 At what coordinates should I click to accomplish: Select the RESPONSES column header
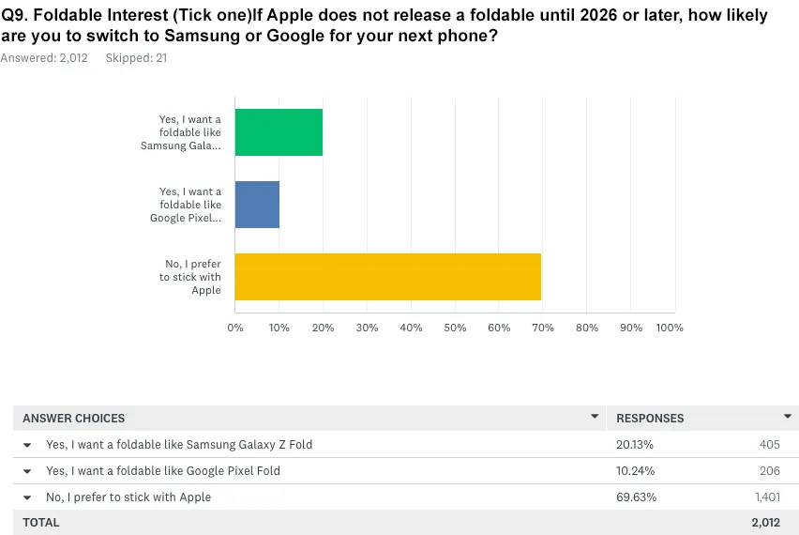(x=649, y=418)
